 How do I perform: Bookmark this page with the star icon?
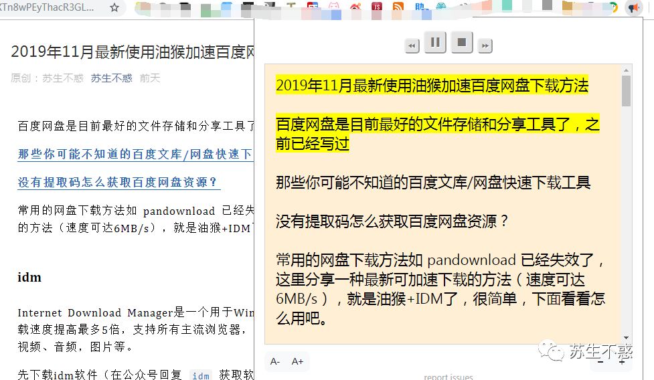(114, 7)
